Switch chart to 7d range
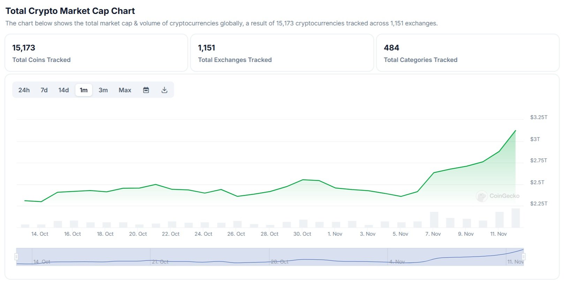The image size is (565, 282). point(44,90)
